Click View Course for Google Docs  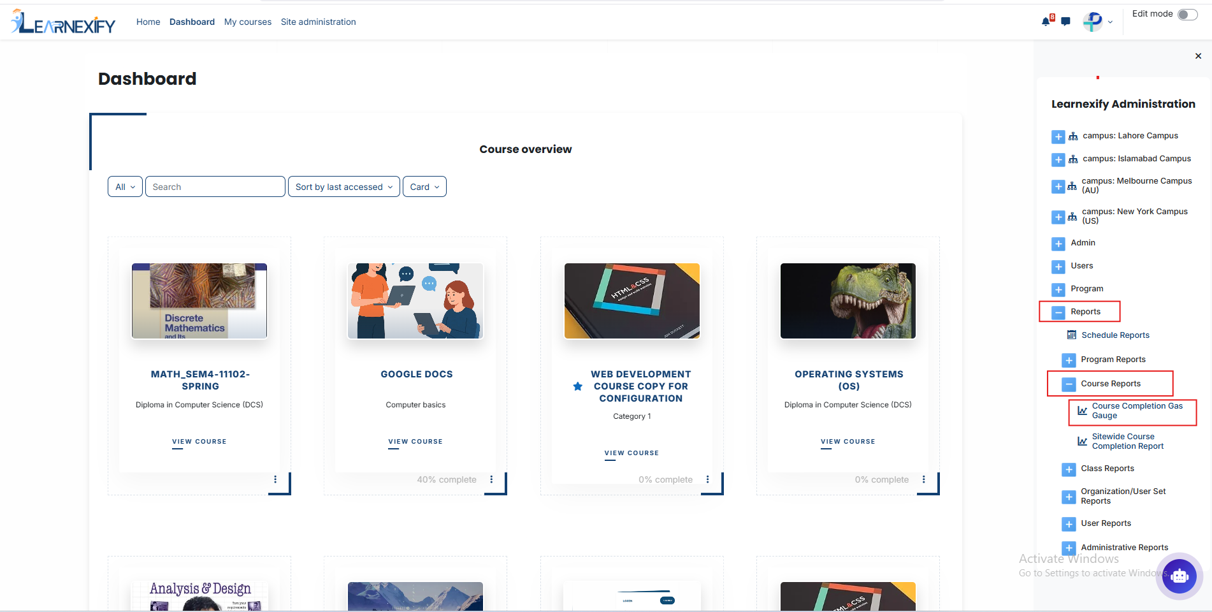(415, 441)
